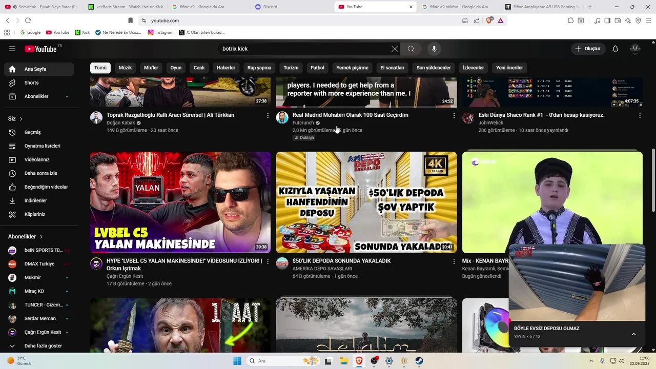Open Daha sonra izle in the sidebar
The image size is (656, 369).
pyautogui.click(x=39, y=173)
